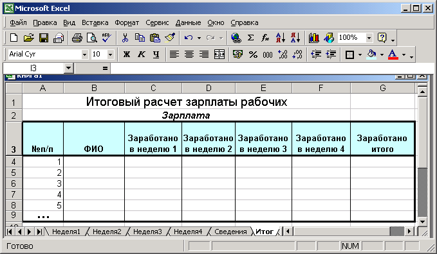Open the Правка menu
This screenshot has width=437, height=254.
(45, 22)
